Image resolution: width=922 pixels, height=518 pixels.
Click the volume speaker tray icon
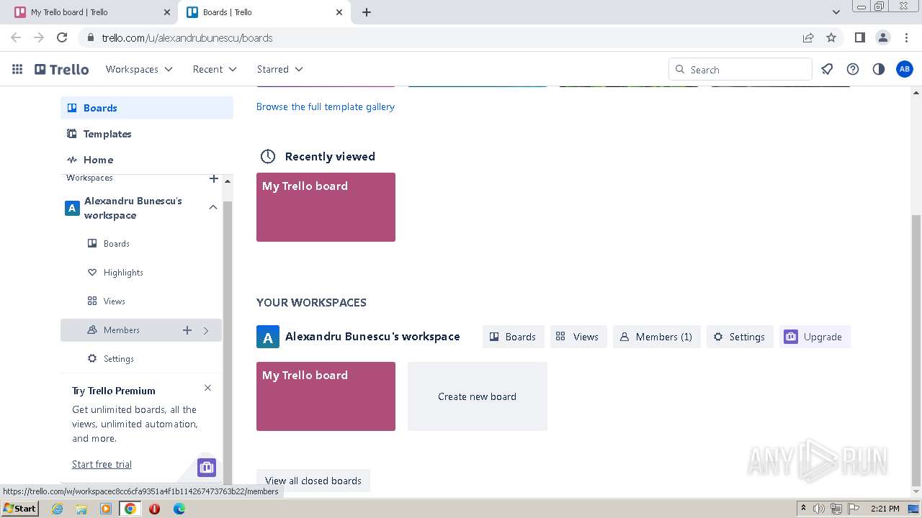coord(819,509)
